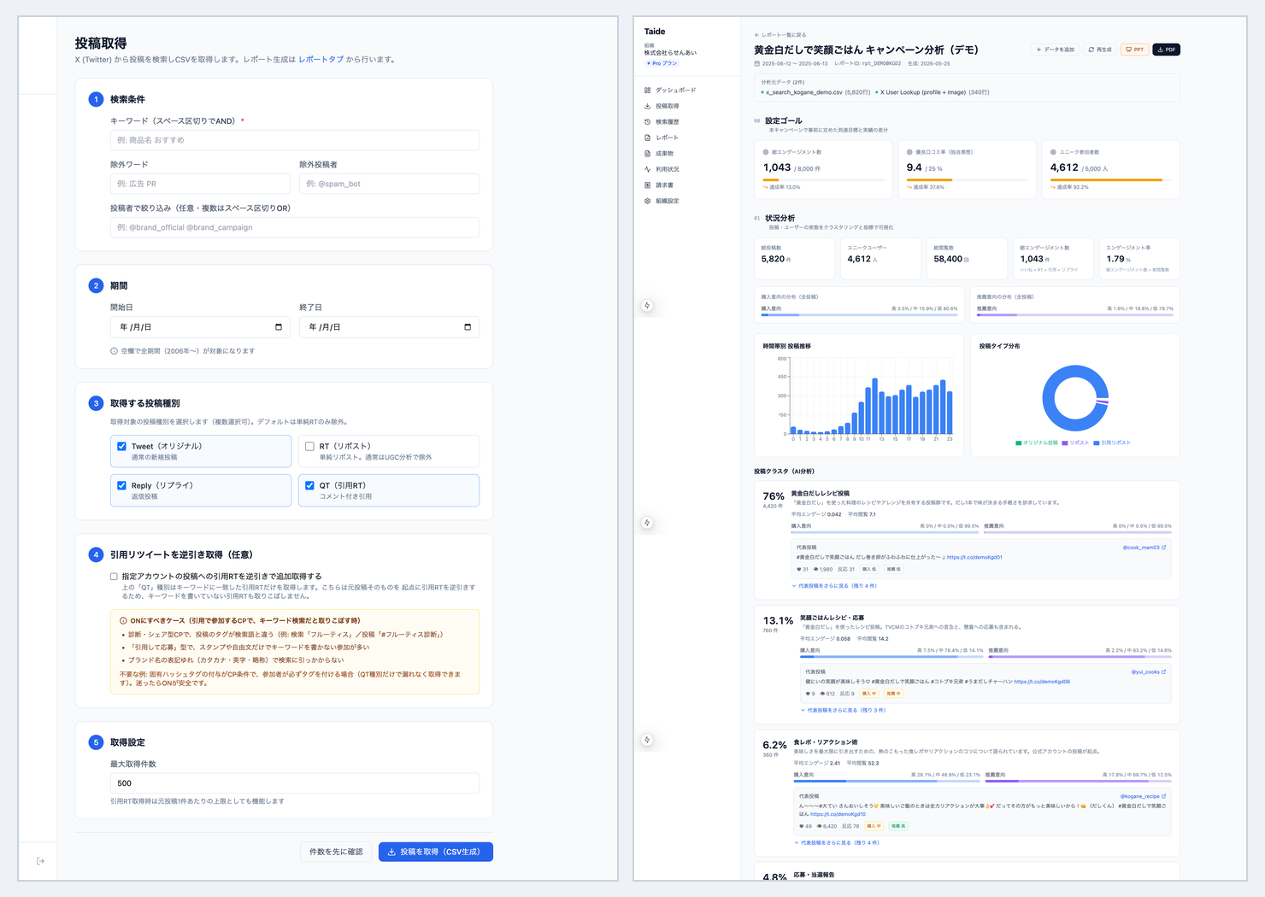The width and height of the screenshot is (1265, 897).
Task: Select the 検索履歴 history icon in sidebar
Action: click(x=647, y=122)
